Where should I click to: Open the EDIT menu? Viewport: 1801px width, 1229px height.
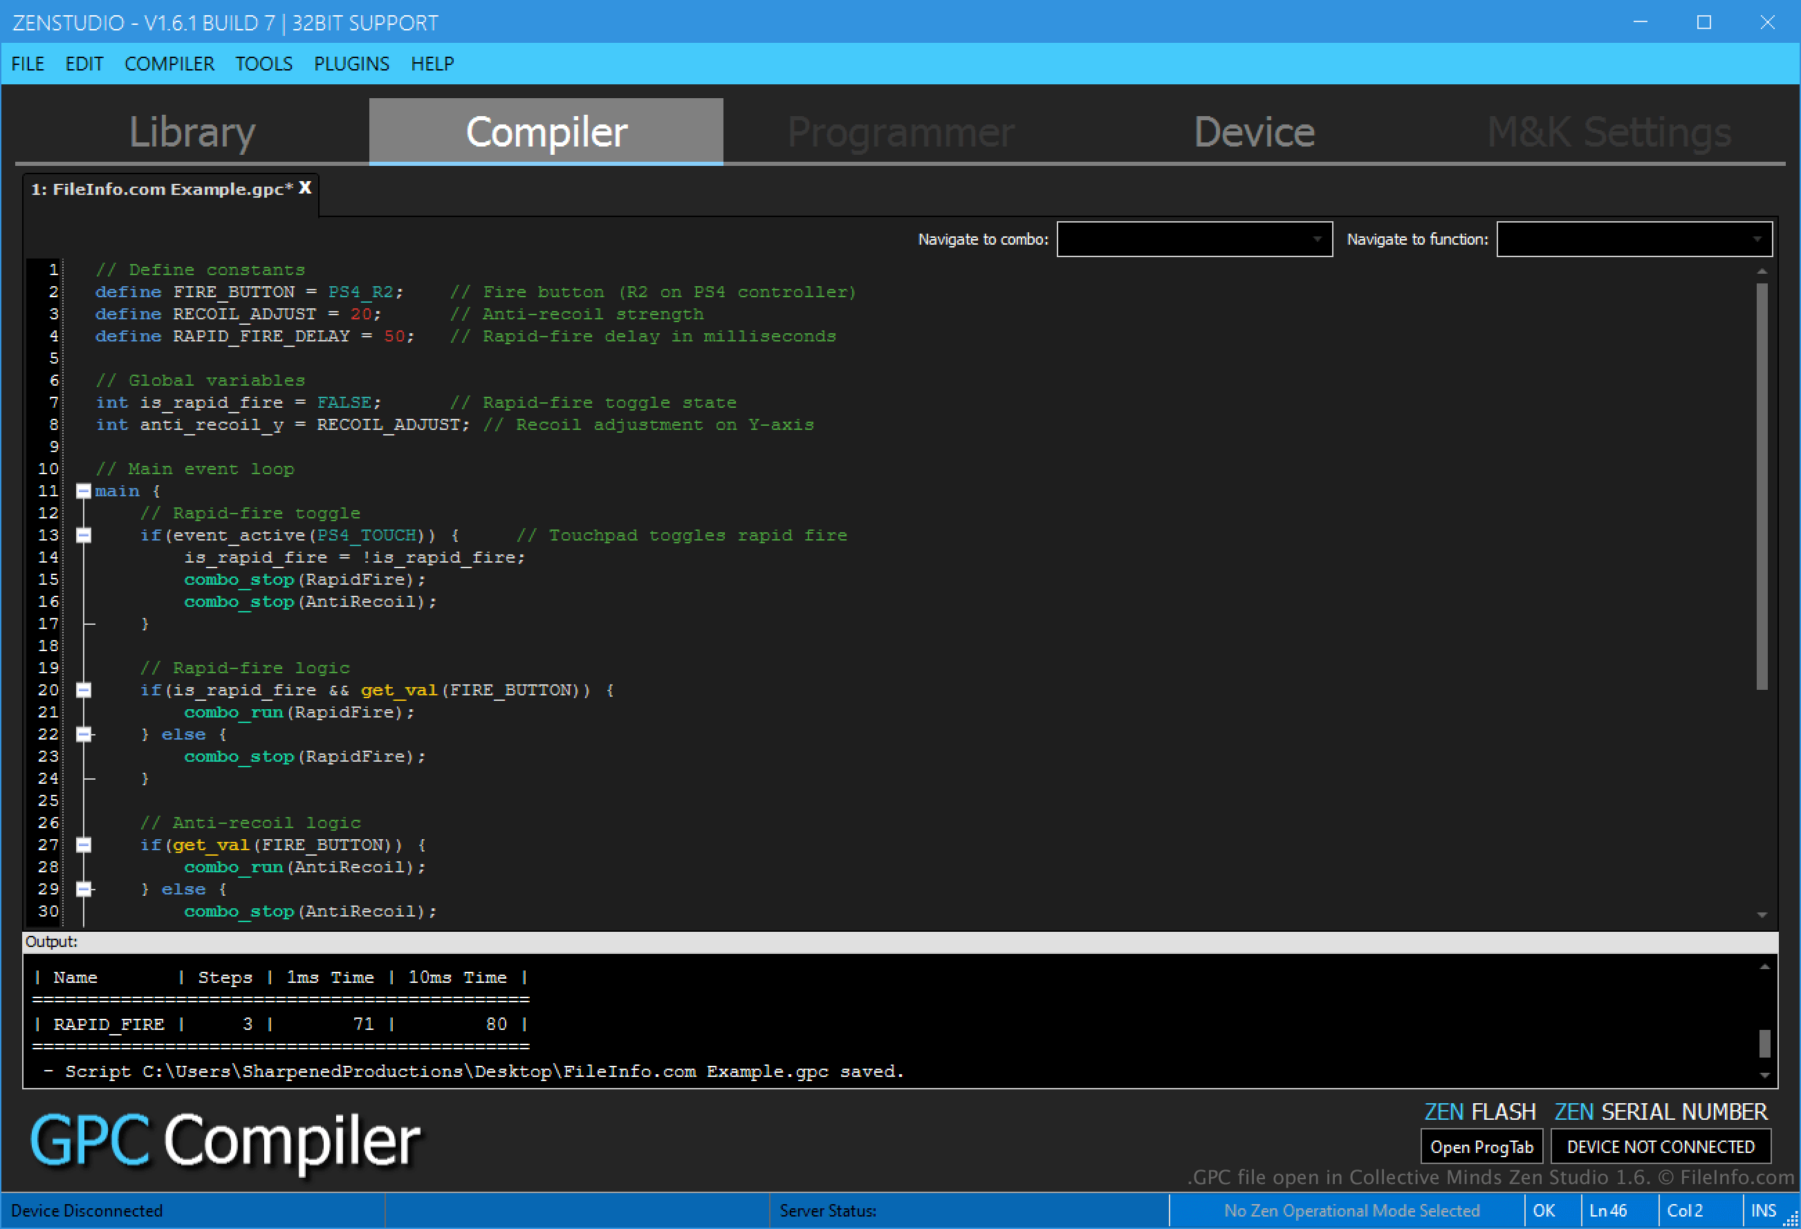84,64
